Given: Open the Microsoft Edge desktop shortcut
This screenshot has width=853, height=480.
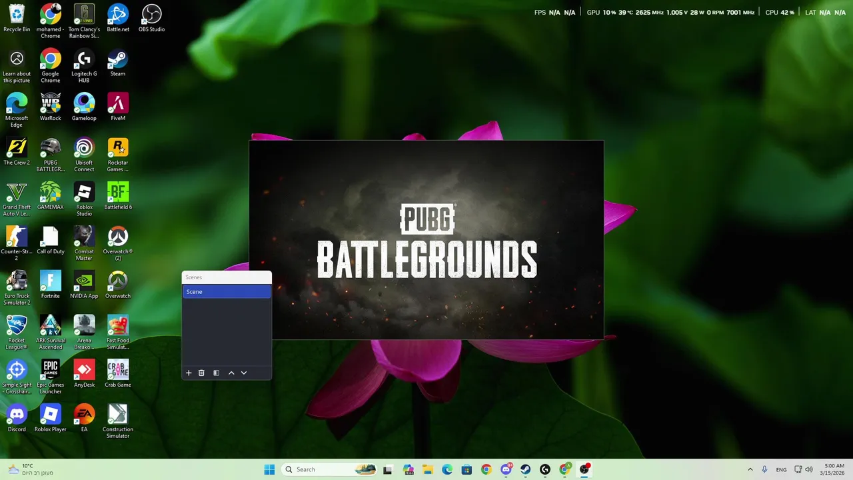Looking at the screenshot, I should (x=17, y=110).
